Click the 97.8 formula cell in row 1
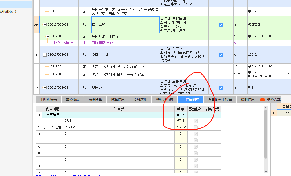 119,121
